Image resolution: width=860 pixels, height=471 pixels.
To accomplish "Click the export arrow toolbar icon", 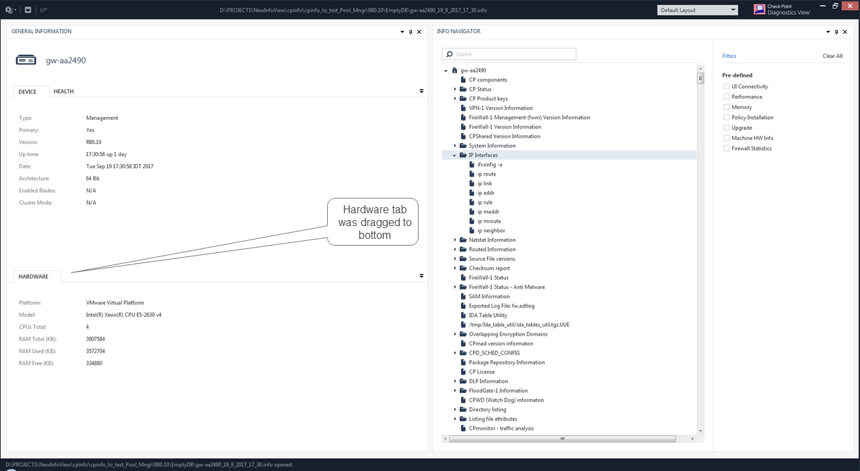I will click(x=43, y=10).
